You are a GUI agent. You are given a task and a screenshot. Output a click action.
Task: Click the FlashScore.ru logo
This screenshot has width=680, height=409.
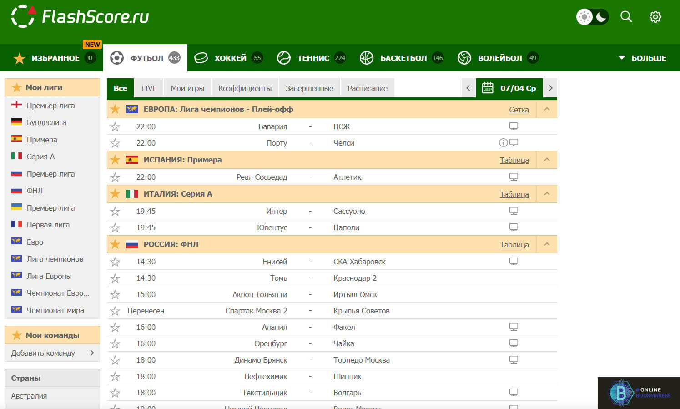coord(80,17)
